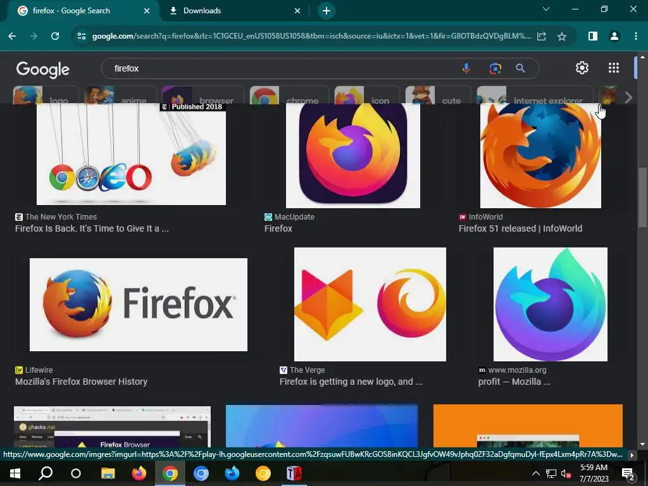This screenshot has height=486, width=648.
Task: Open 'Firefox Is Back. It's Time to Give It a ...' link
Action: [92, 228]
